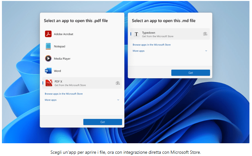Open Browse apps in the Microsoft Store link in pdf dialog

64,94
